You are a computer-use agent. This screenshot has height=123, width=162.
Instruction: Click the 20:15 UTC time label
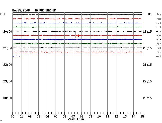147,48
